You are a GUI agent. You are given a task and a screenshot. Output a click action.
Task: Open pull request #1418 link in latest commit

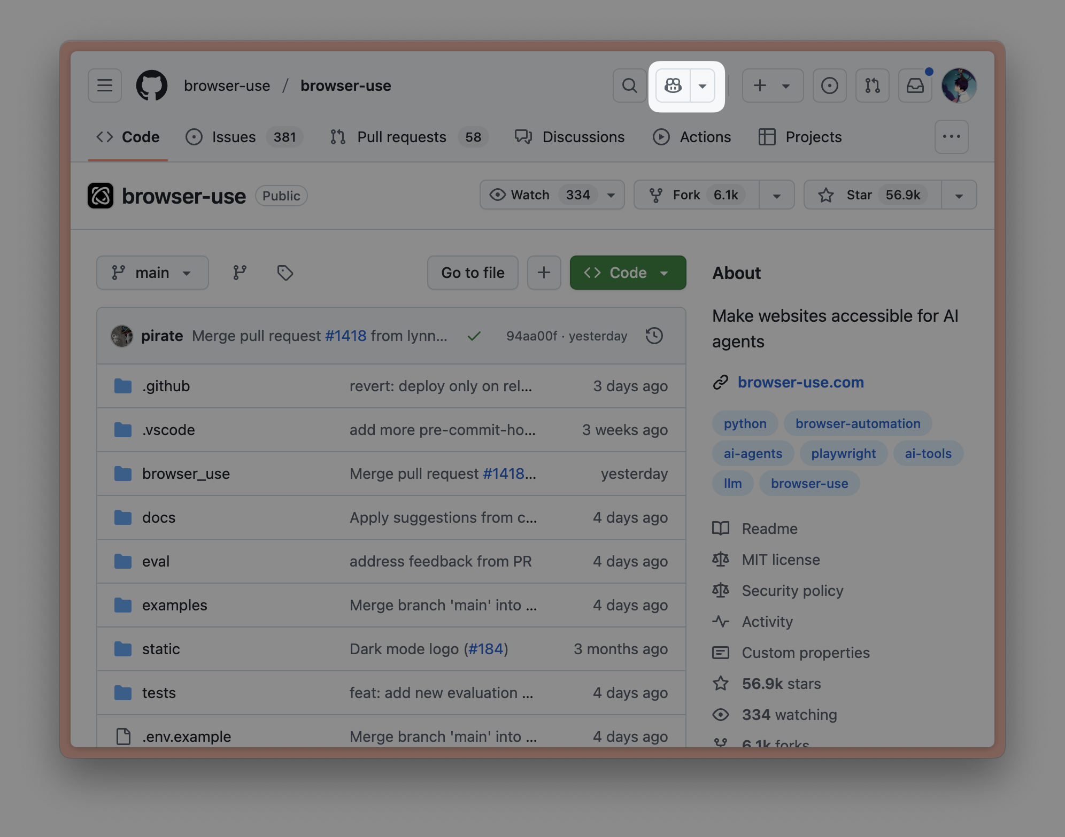tap(346, 336)
